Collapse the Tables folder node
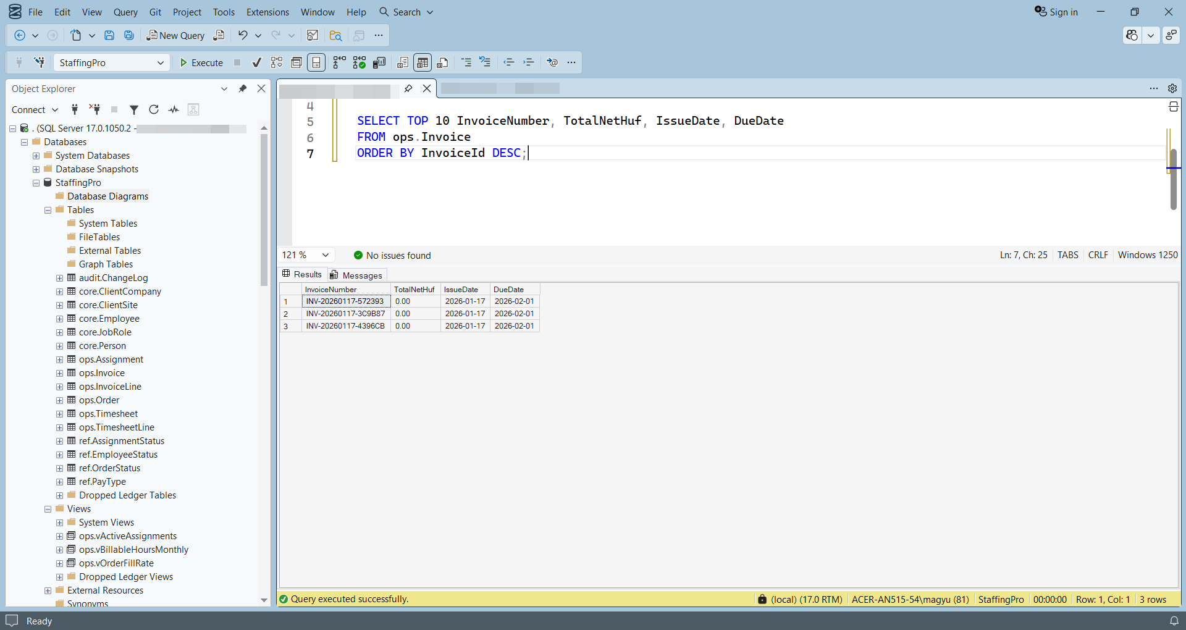 (48, 210)
